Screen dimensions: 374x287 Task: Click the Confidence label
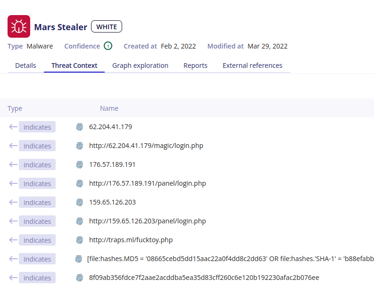click(x=82, y=46)
